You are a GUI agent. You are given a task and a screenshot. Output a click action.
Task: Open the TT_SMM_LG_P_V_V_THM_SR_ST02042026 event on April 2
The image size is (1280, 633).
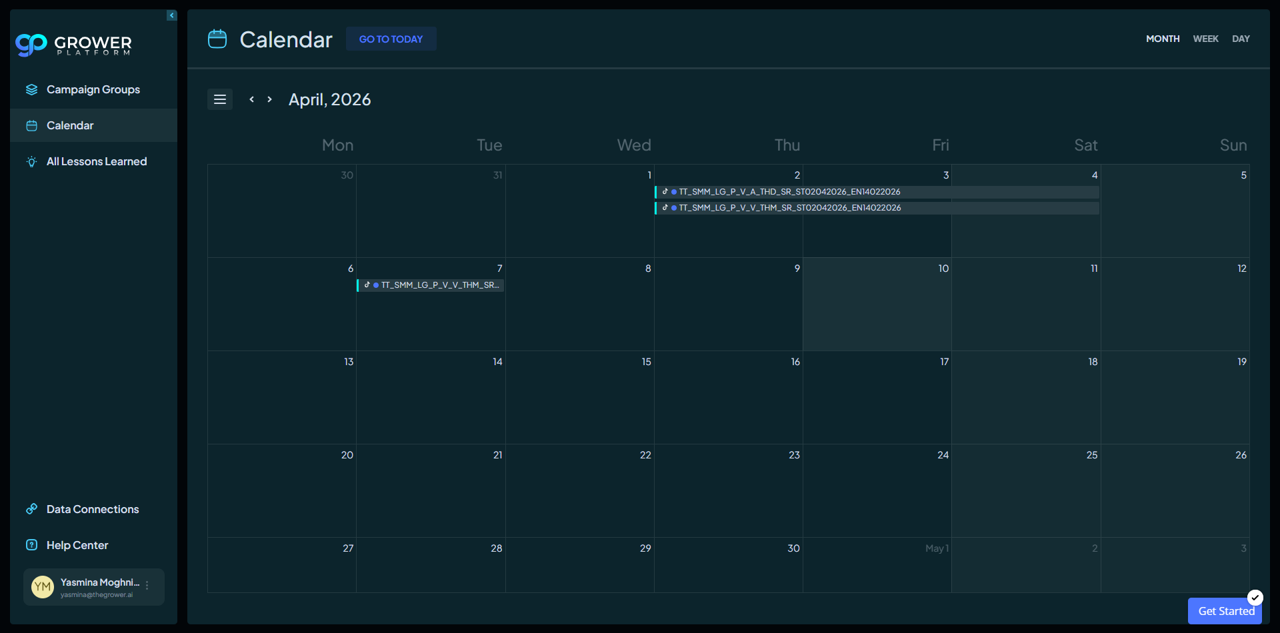[877, 208]
